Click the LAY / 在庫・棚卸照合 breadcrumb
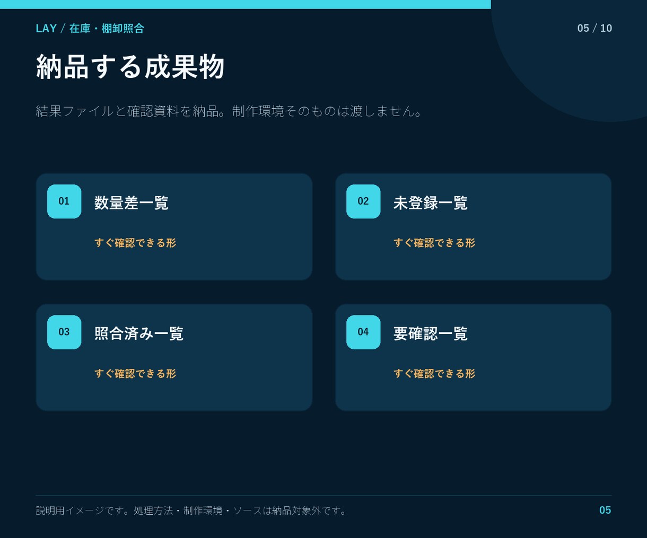This screenshot has width=647, height=538. (90, 29)
